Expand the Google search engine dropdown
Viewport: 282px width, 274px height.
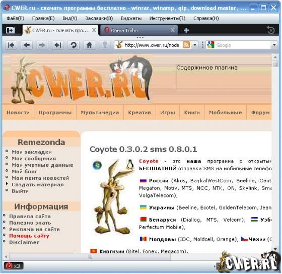tap(274, 45)
